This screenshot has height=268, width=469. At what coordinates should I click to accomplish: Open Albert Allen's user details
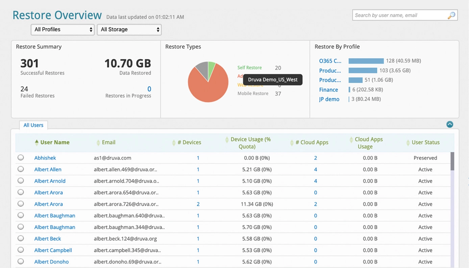[x=48, y=169]
